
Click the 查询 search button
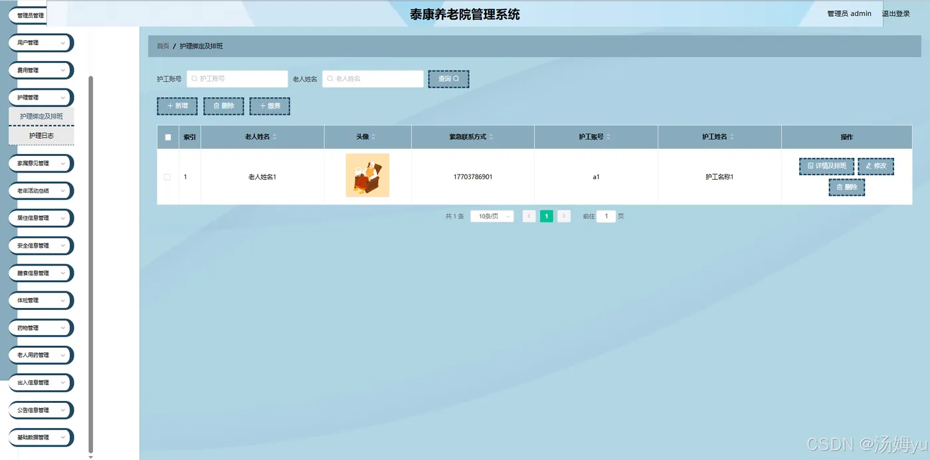coord(448,79)
